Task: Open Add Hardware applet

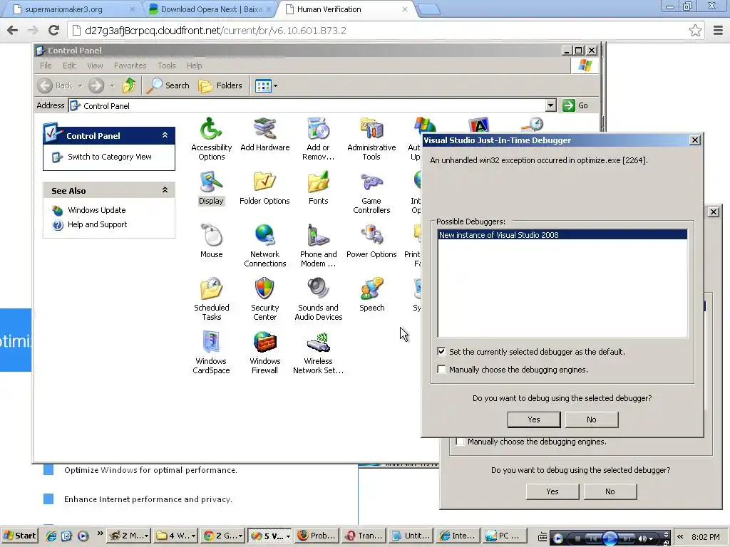Action: pos(265,135)
